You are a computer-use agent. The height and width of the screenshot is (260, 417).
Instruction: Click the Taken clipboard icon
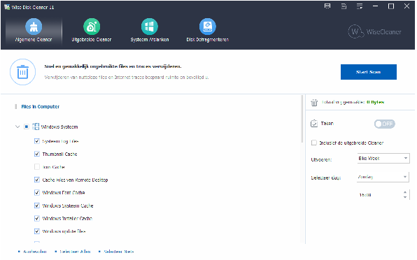(314, 124)
